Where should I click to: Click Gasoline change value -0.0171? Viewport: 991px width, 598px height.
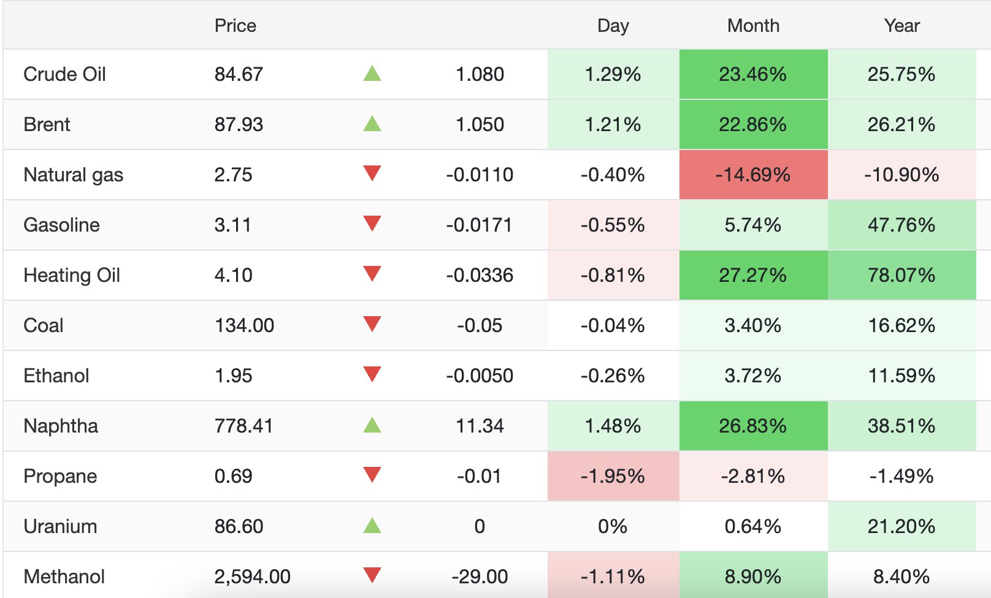pyautogui.click(x=480, y=225)
